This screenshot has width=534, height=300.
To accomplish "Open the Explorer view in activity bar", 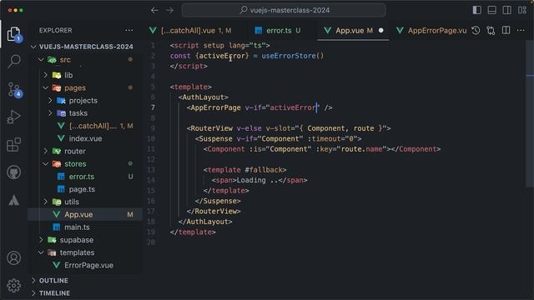I will pyautogui.click(x=13, y=34).
